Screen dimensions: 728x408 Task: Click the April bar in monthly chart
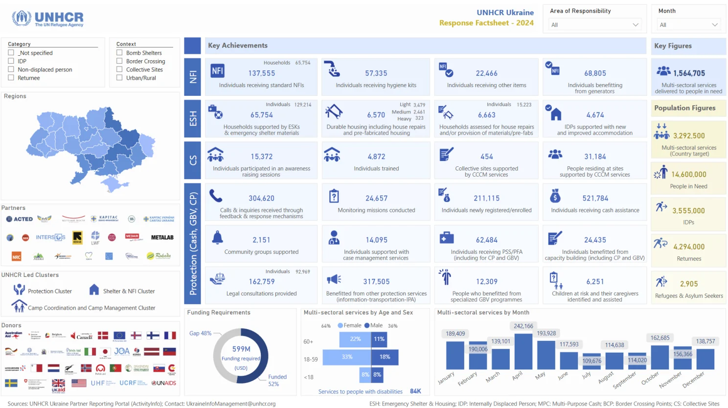click(523, 351)
